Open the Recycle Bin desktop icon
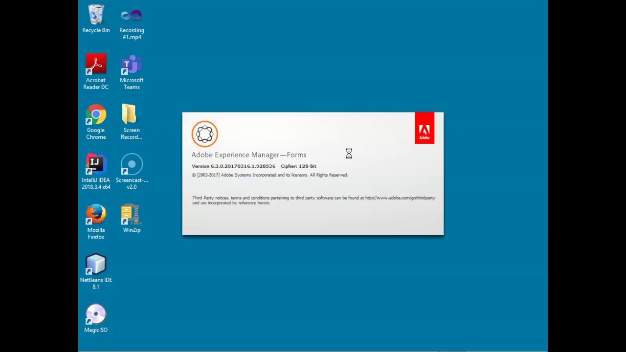This screenshot has height=352, width=626. coord(96,19)
